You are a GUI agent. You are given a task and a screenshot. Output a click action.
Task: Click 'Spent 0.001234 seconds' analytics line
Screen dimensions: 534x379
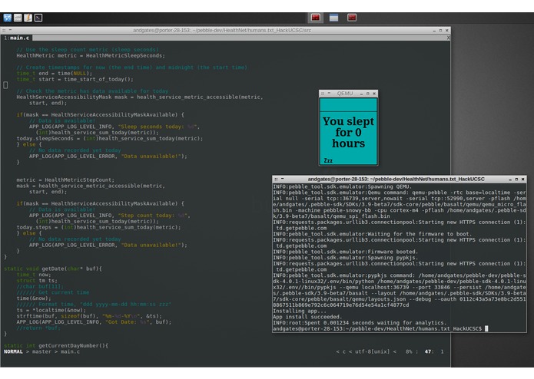pyautogui.click(x=360, y=323)
